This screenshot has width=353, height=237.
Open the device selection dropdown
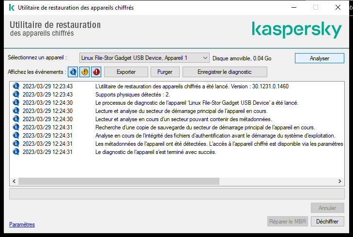(x=144, y=58)
